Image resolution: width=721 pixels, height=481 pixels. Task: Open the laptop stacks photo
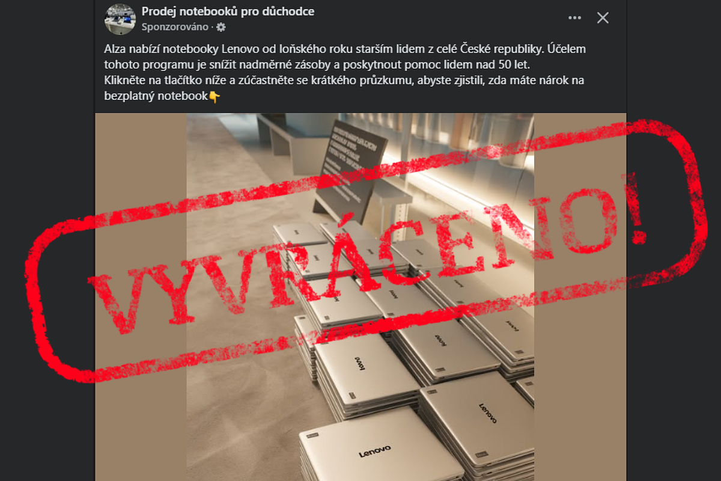[x=360, y=297]
